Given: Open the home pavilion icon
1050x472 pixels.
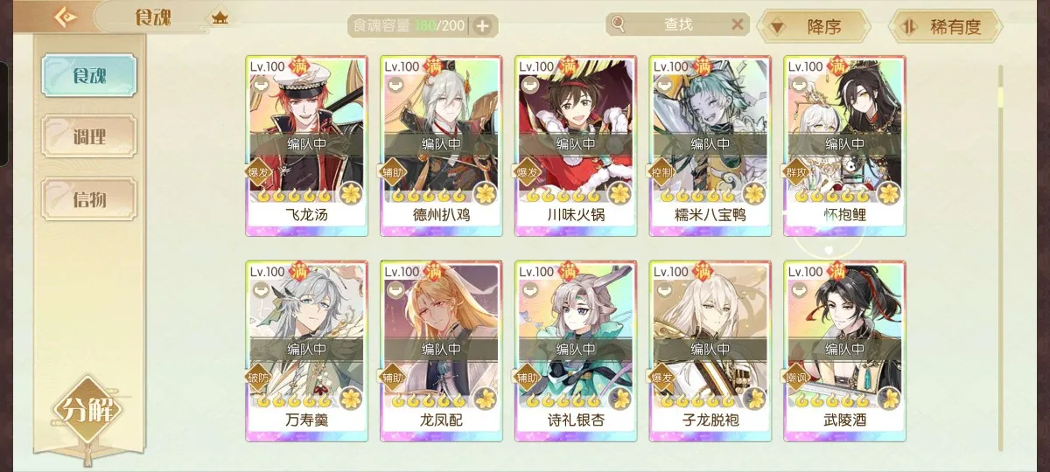Looking at the screenshot, I should [219, 17].
